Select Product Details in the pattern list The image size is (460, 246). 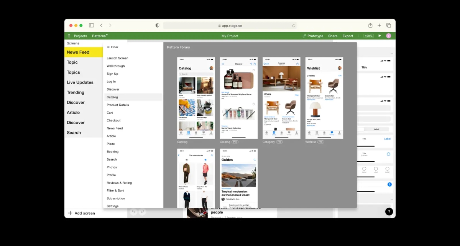point(118,105)
